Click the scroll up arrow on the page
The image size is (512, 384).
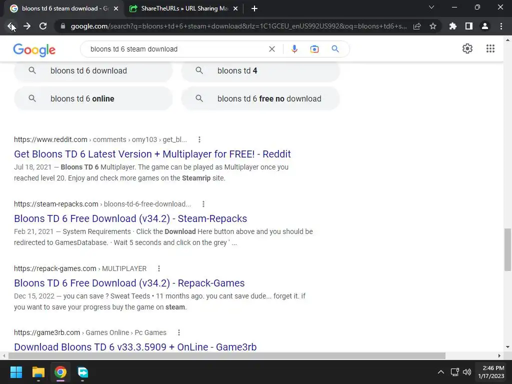507,40
